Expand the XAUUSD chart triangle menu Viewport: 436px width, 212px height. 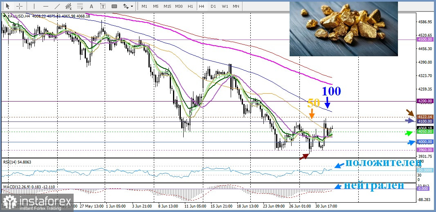(4, 16)
